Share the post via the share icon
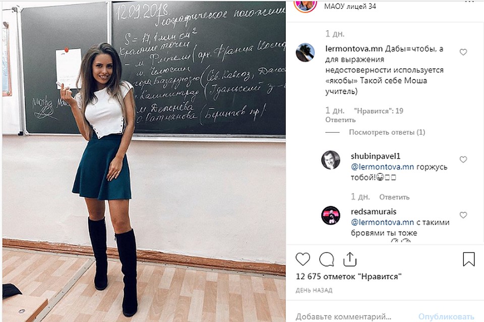 tap(350, 259)
